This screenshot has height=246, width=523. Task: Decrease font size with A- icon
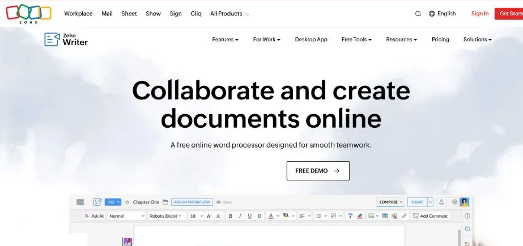(x=219, y=216)
